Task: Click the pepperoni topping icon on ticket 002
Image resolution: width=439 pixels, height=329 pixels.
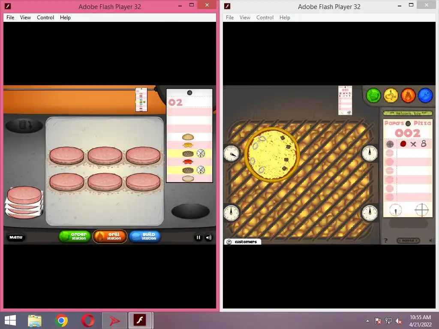Action: [403, 144]
